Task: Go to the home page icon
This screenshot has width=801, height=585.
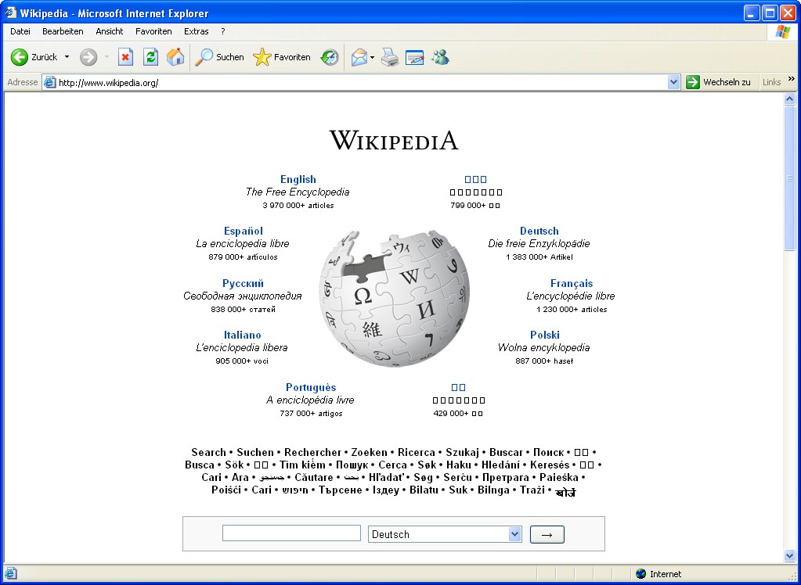Action: [x=175, y=57]
